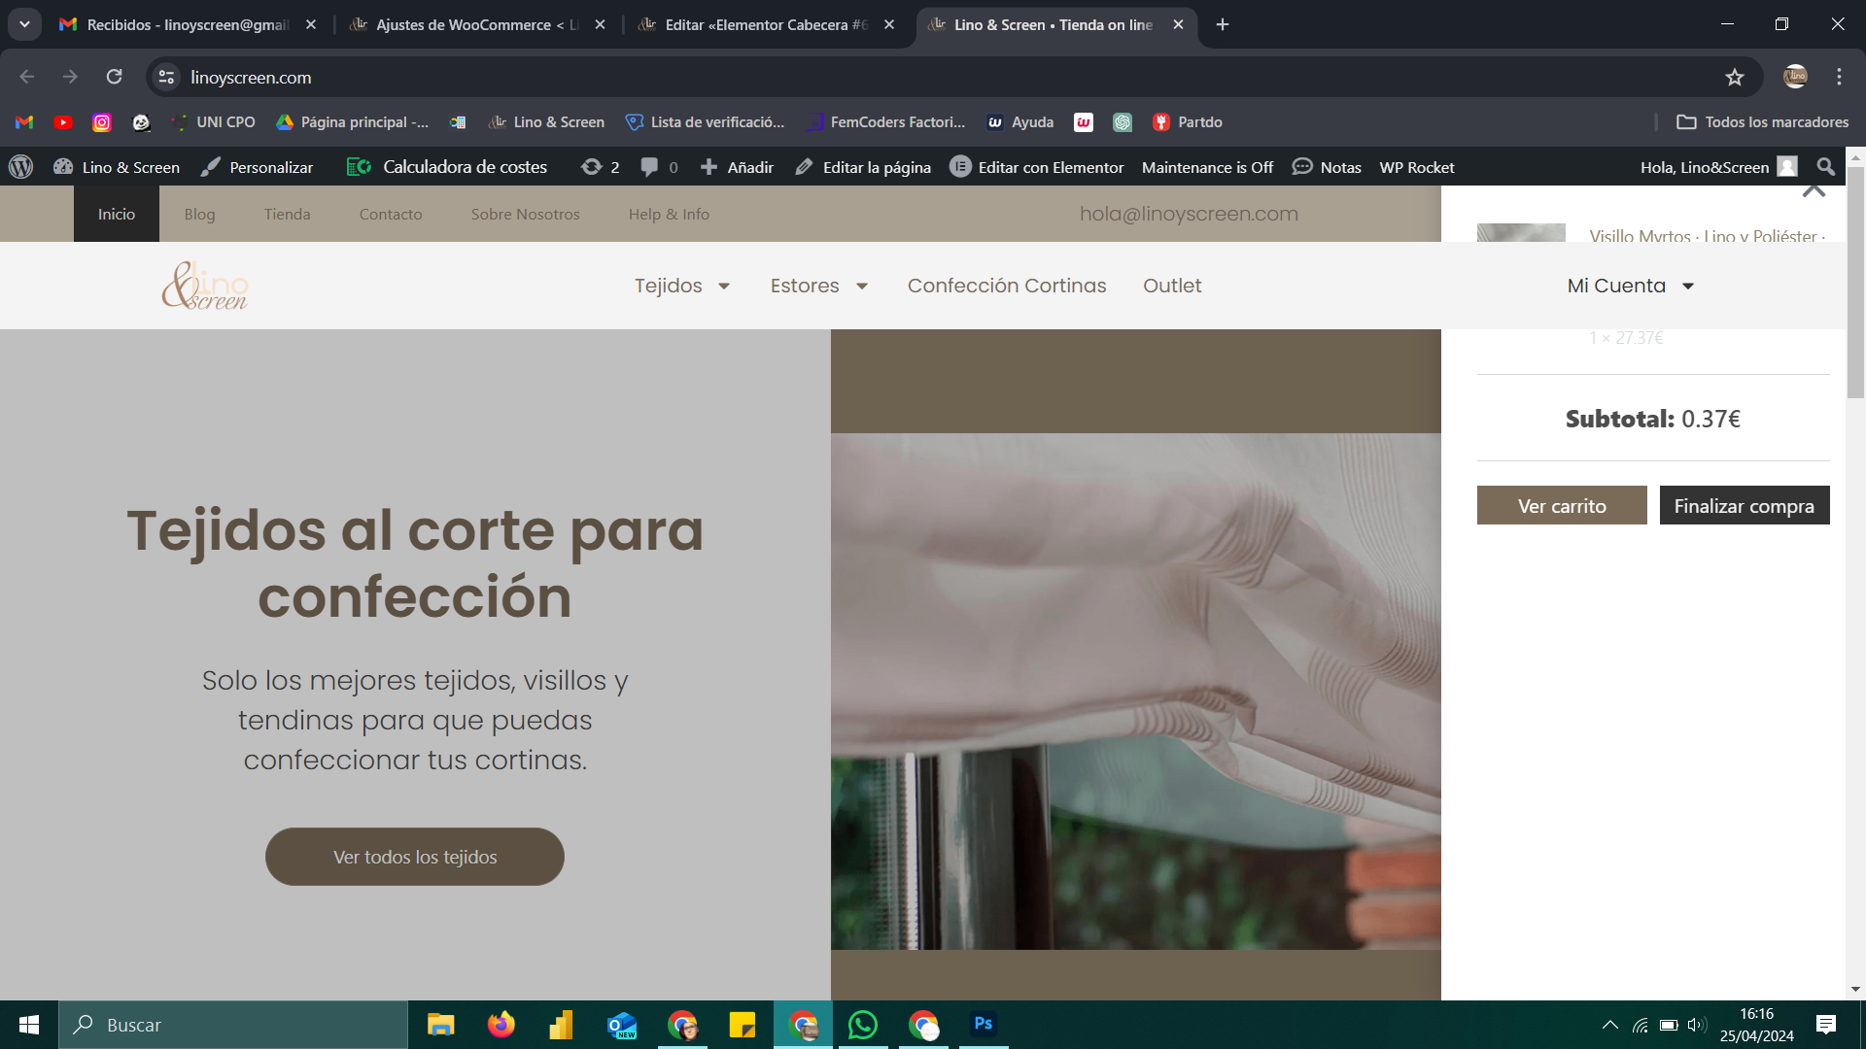Open the Instagram bookmark icon
Image resolution: width=1866 pixels, height=1049 pixels.
102,122
